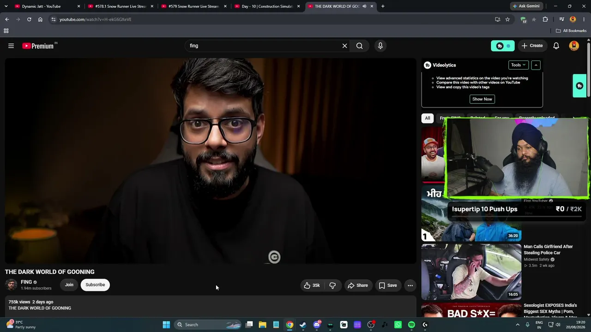Image resolution: width=591 pixels, height=332 pixels.
Task: Open WhatsApp from the taskbar
Action: pyautogui.click(x=398, y=325)
